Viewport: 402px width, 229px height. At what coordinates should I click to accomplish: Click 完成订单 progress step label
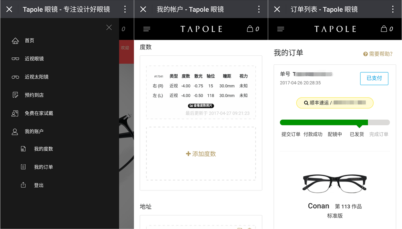click(379, 134)
